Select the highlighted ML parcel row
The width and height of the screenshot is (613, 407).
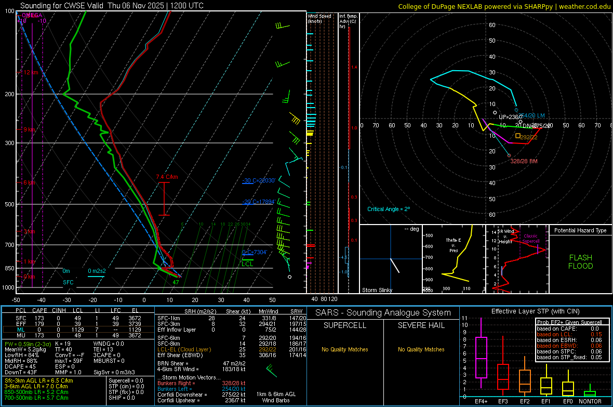78,330
